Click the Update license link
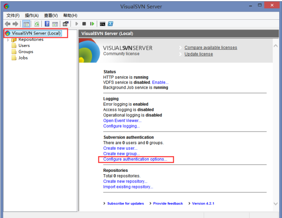Viewport: 282px width, 218px height. pos(198,54)
